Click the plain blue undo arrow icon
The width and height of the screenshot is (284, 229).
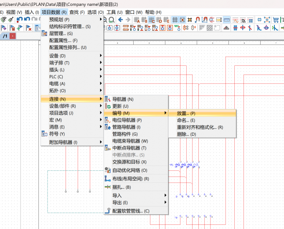(x=27, y=19)
